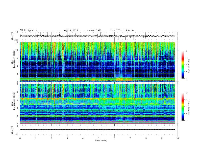The width and height of the screenshot is (200, 155).
Task: Click the "2" kHz tick on ch.1 frequency axis
Action: 17,74
